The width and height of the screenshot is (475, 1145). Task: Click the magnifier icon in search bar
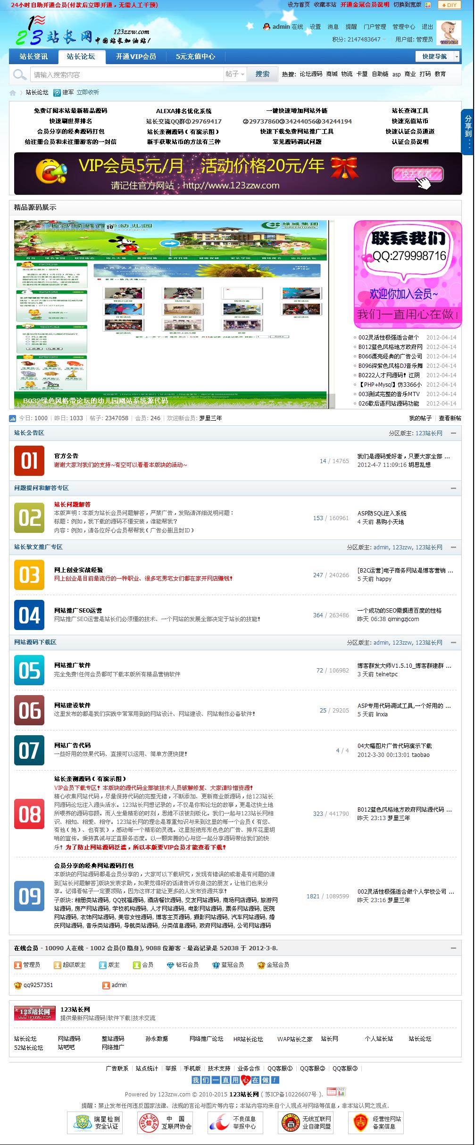[x=20, y=75]
